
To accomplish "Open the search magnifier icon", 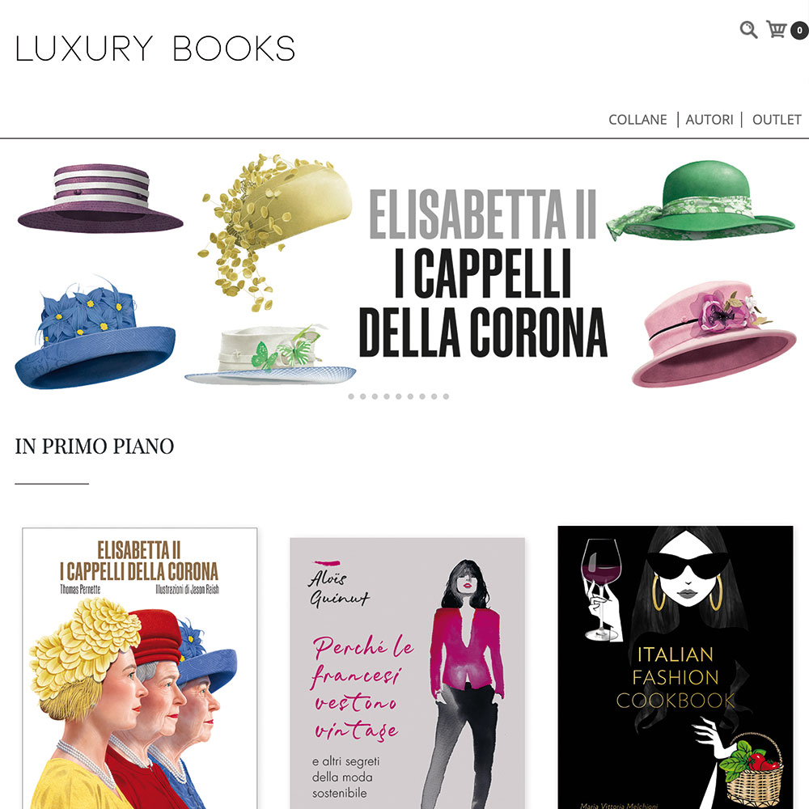I will (748, 30).
